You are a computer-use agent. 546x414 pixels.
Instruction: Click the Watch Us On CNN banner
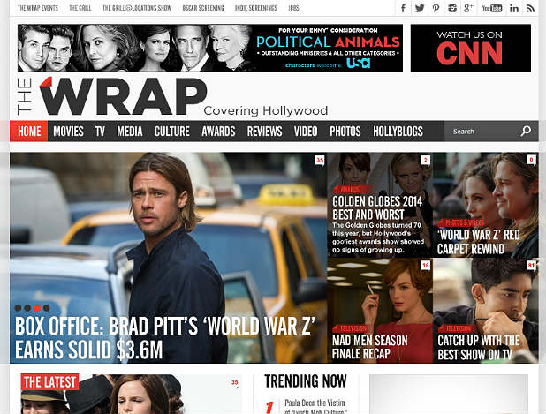pyautogui.click(x=471, y=48)
